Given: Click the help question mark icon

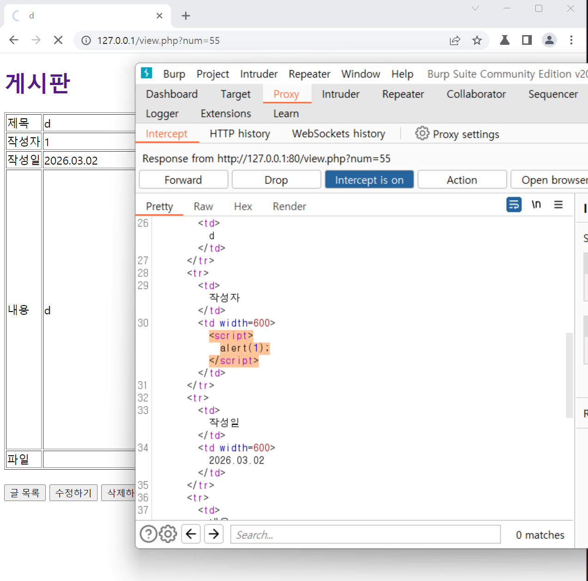Looking at the screenshot, I should pyautogui.click(x=148, y=534).
